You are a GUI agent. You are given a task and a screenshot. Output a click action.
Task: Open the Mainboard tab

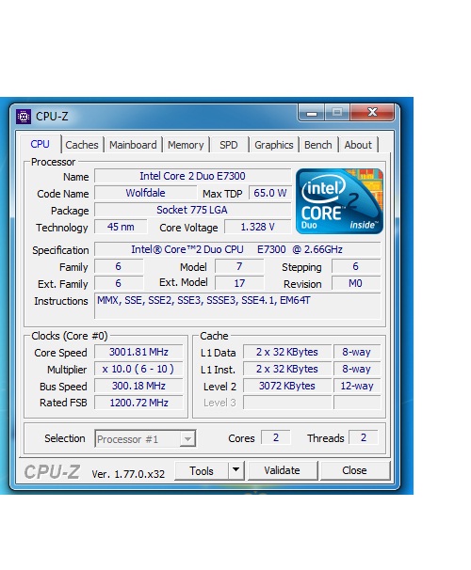pyautogui.click(x=133, y=145)
